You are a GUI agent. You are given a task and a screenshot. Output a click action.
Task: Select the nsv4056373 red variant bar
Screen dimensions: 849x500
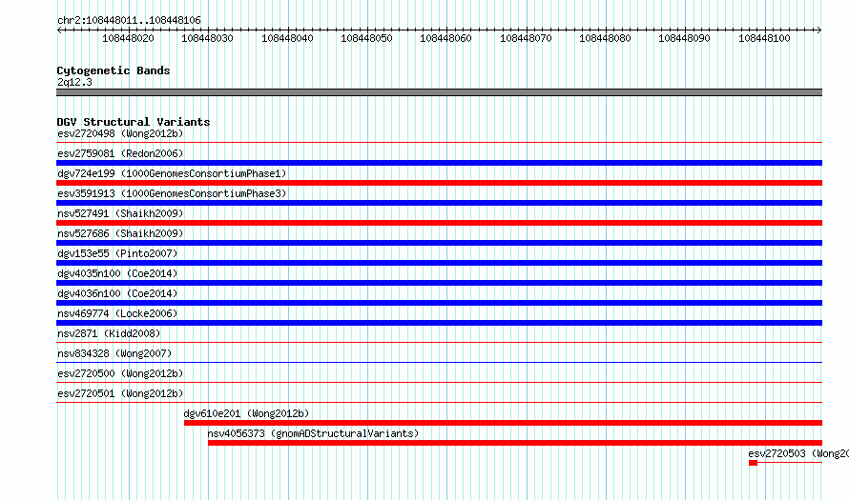pos(515,443)
